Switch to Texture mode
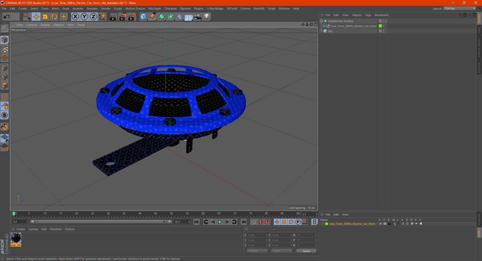 tap(5, 49)
